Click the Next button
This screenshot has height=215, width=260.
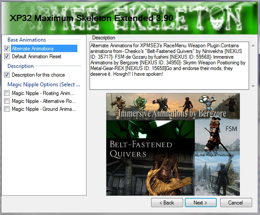pyautogui.click(x=201, y=203)
